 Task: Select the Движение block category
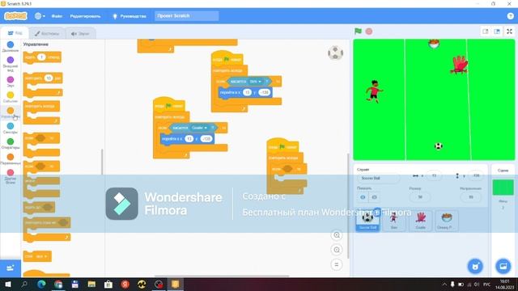pos(11,47)
